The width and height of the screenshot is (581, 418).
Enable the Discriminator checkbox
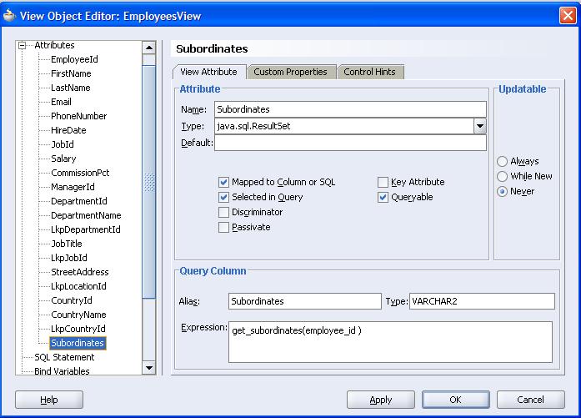point(223,213)
